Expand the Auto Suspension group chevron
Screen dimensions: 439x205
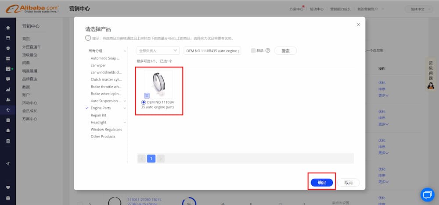pos(125,101)
